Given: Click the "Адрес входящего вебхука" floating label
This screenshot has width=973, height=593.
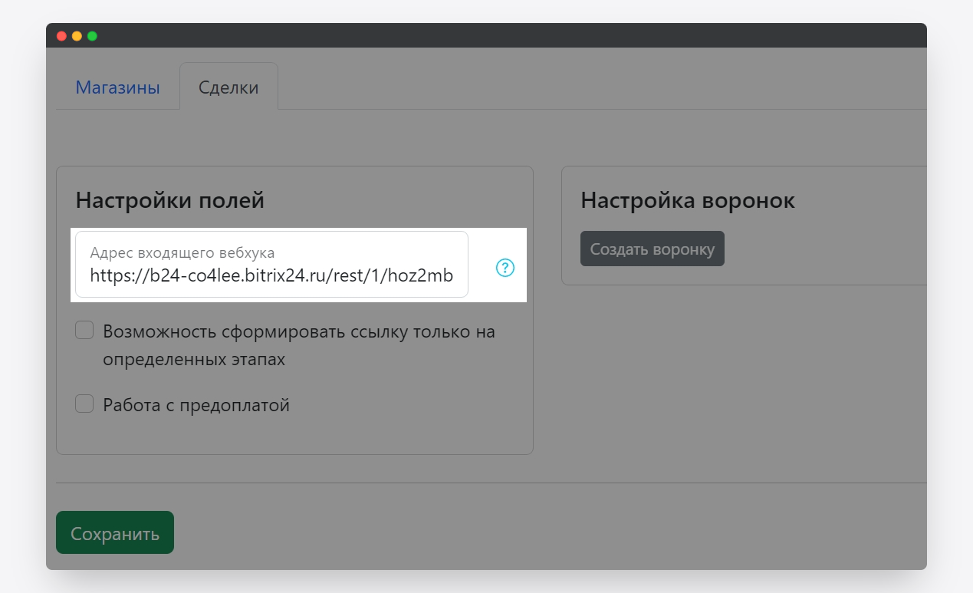Looking at the screenshot, I should 182,252.
